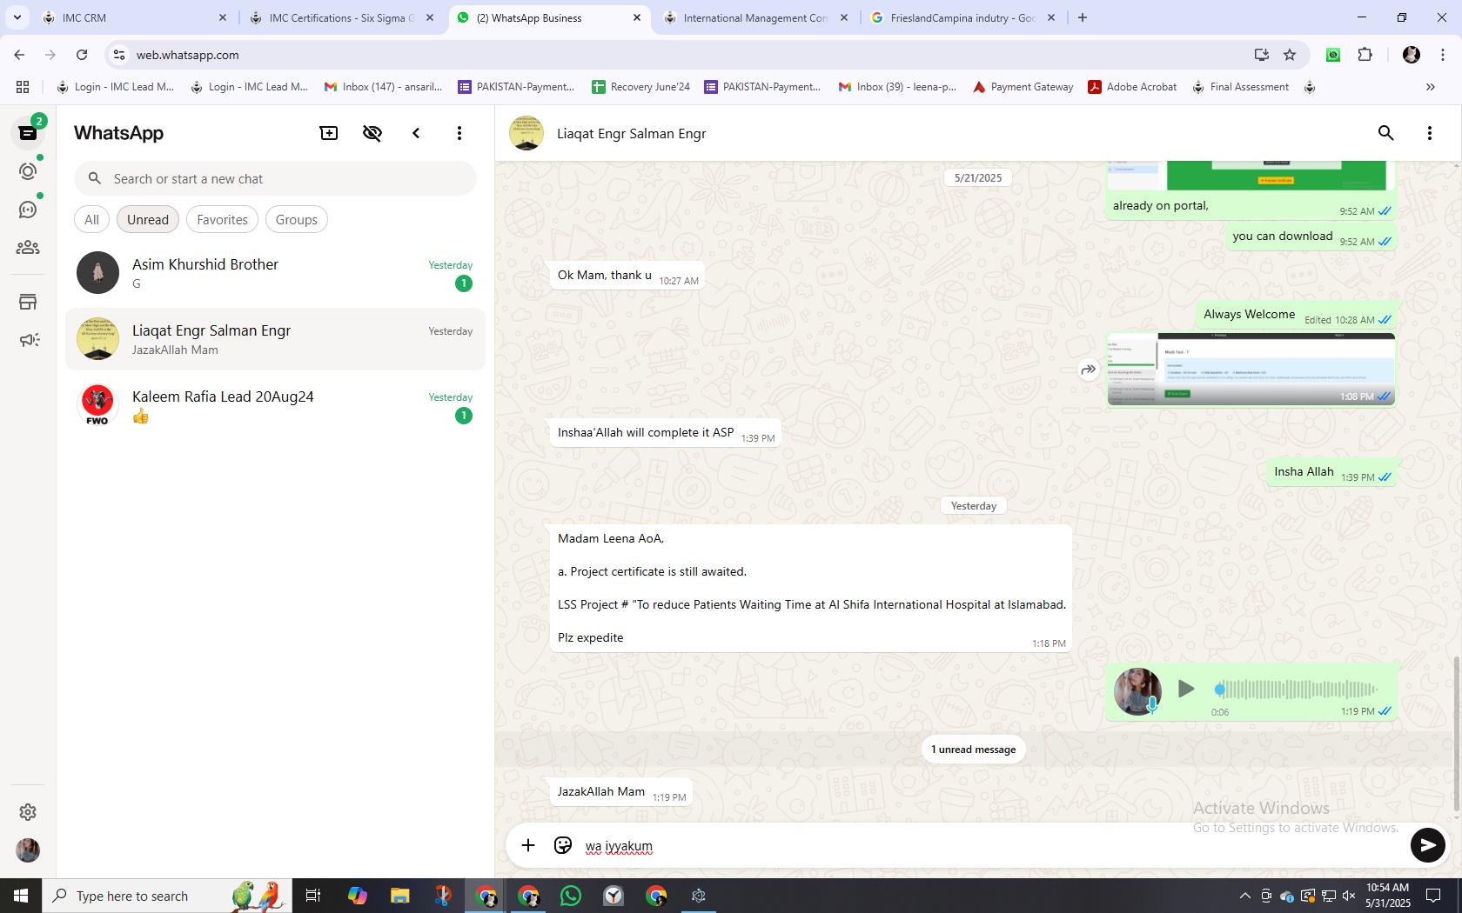This screenshot has height=913, width=1462.
Task: Select the Unread chat filter
Action: [148, 219]
